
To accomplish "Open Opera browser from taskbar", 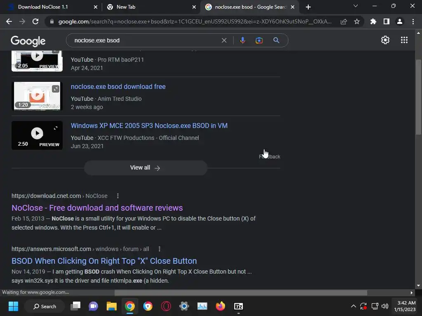I will 166,306.
